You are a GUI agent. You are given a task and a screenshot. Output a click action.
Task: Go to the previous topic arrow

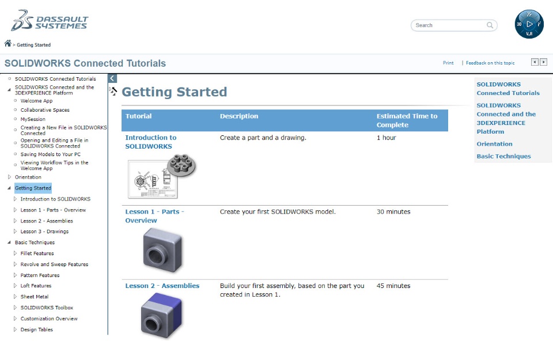click(535, 62)
